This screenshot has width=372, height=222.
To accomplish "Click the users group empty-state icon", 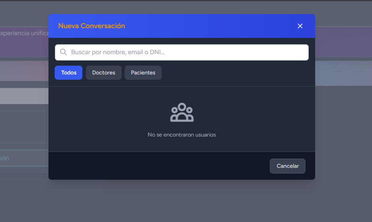I will point(182,113).
